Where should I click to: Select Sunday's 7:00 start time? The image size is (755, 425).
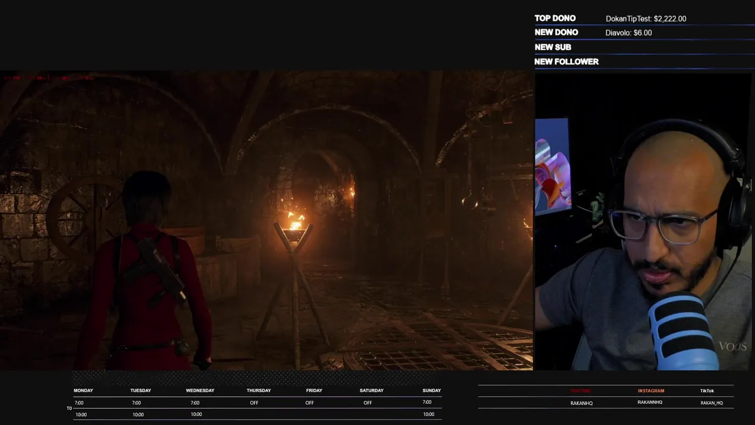point(427,402)
